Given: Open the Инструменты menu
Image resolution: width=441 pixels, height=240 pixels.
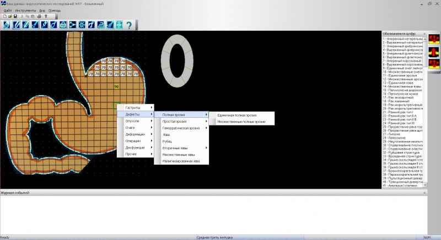Looking at the screenshot, I should tap(25, 10).
